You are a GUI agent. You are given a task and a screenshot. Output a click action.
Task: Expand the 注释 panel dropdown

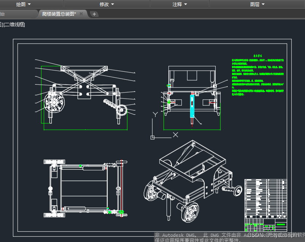pyautogui.click(x=180, y=4)
